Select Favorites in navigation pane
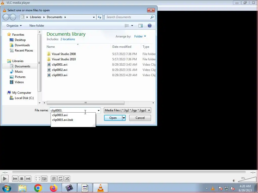 pos(18,35)
